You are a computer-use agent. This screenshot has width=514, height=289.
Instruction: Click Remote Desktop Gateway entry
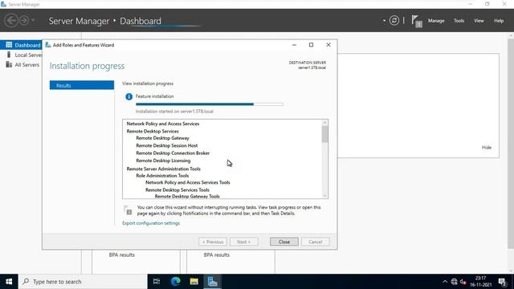162,138
